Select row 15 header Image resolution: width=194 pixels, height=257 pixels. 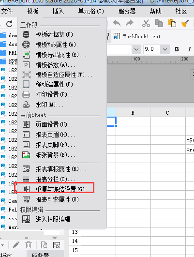75,250
